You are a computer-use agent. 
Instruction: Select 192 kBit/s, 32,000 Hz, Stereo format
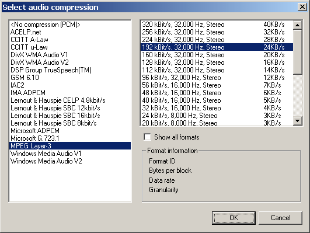[x=217, y=47]
